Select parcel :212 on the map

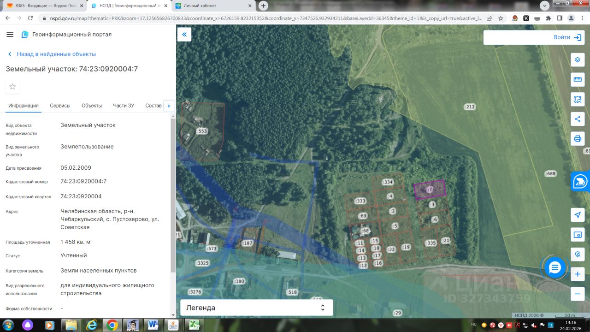[x=469, y=107]
